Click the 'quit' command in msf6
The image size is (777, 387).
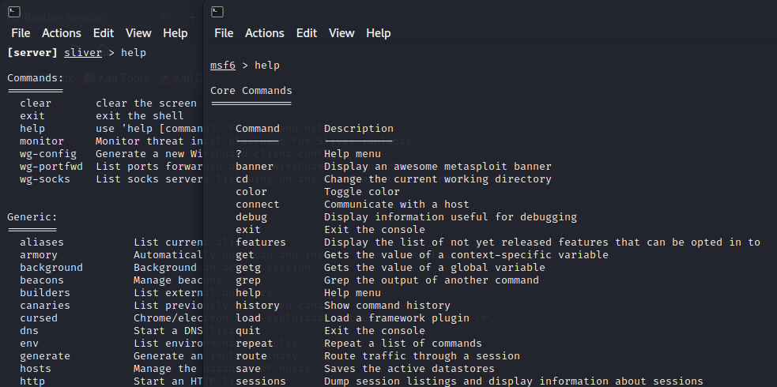248,331
